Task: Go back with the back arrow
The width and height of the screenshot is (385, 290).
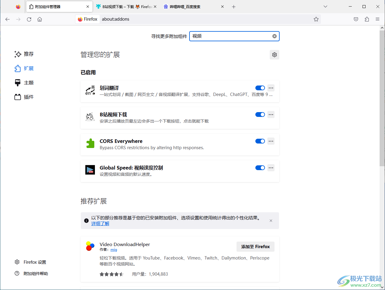Action: tap(7, 19)
